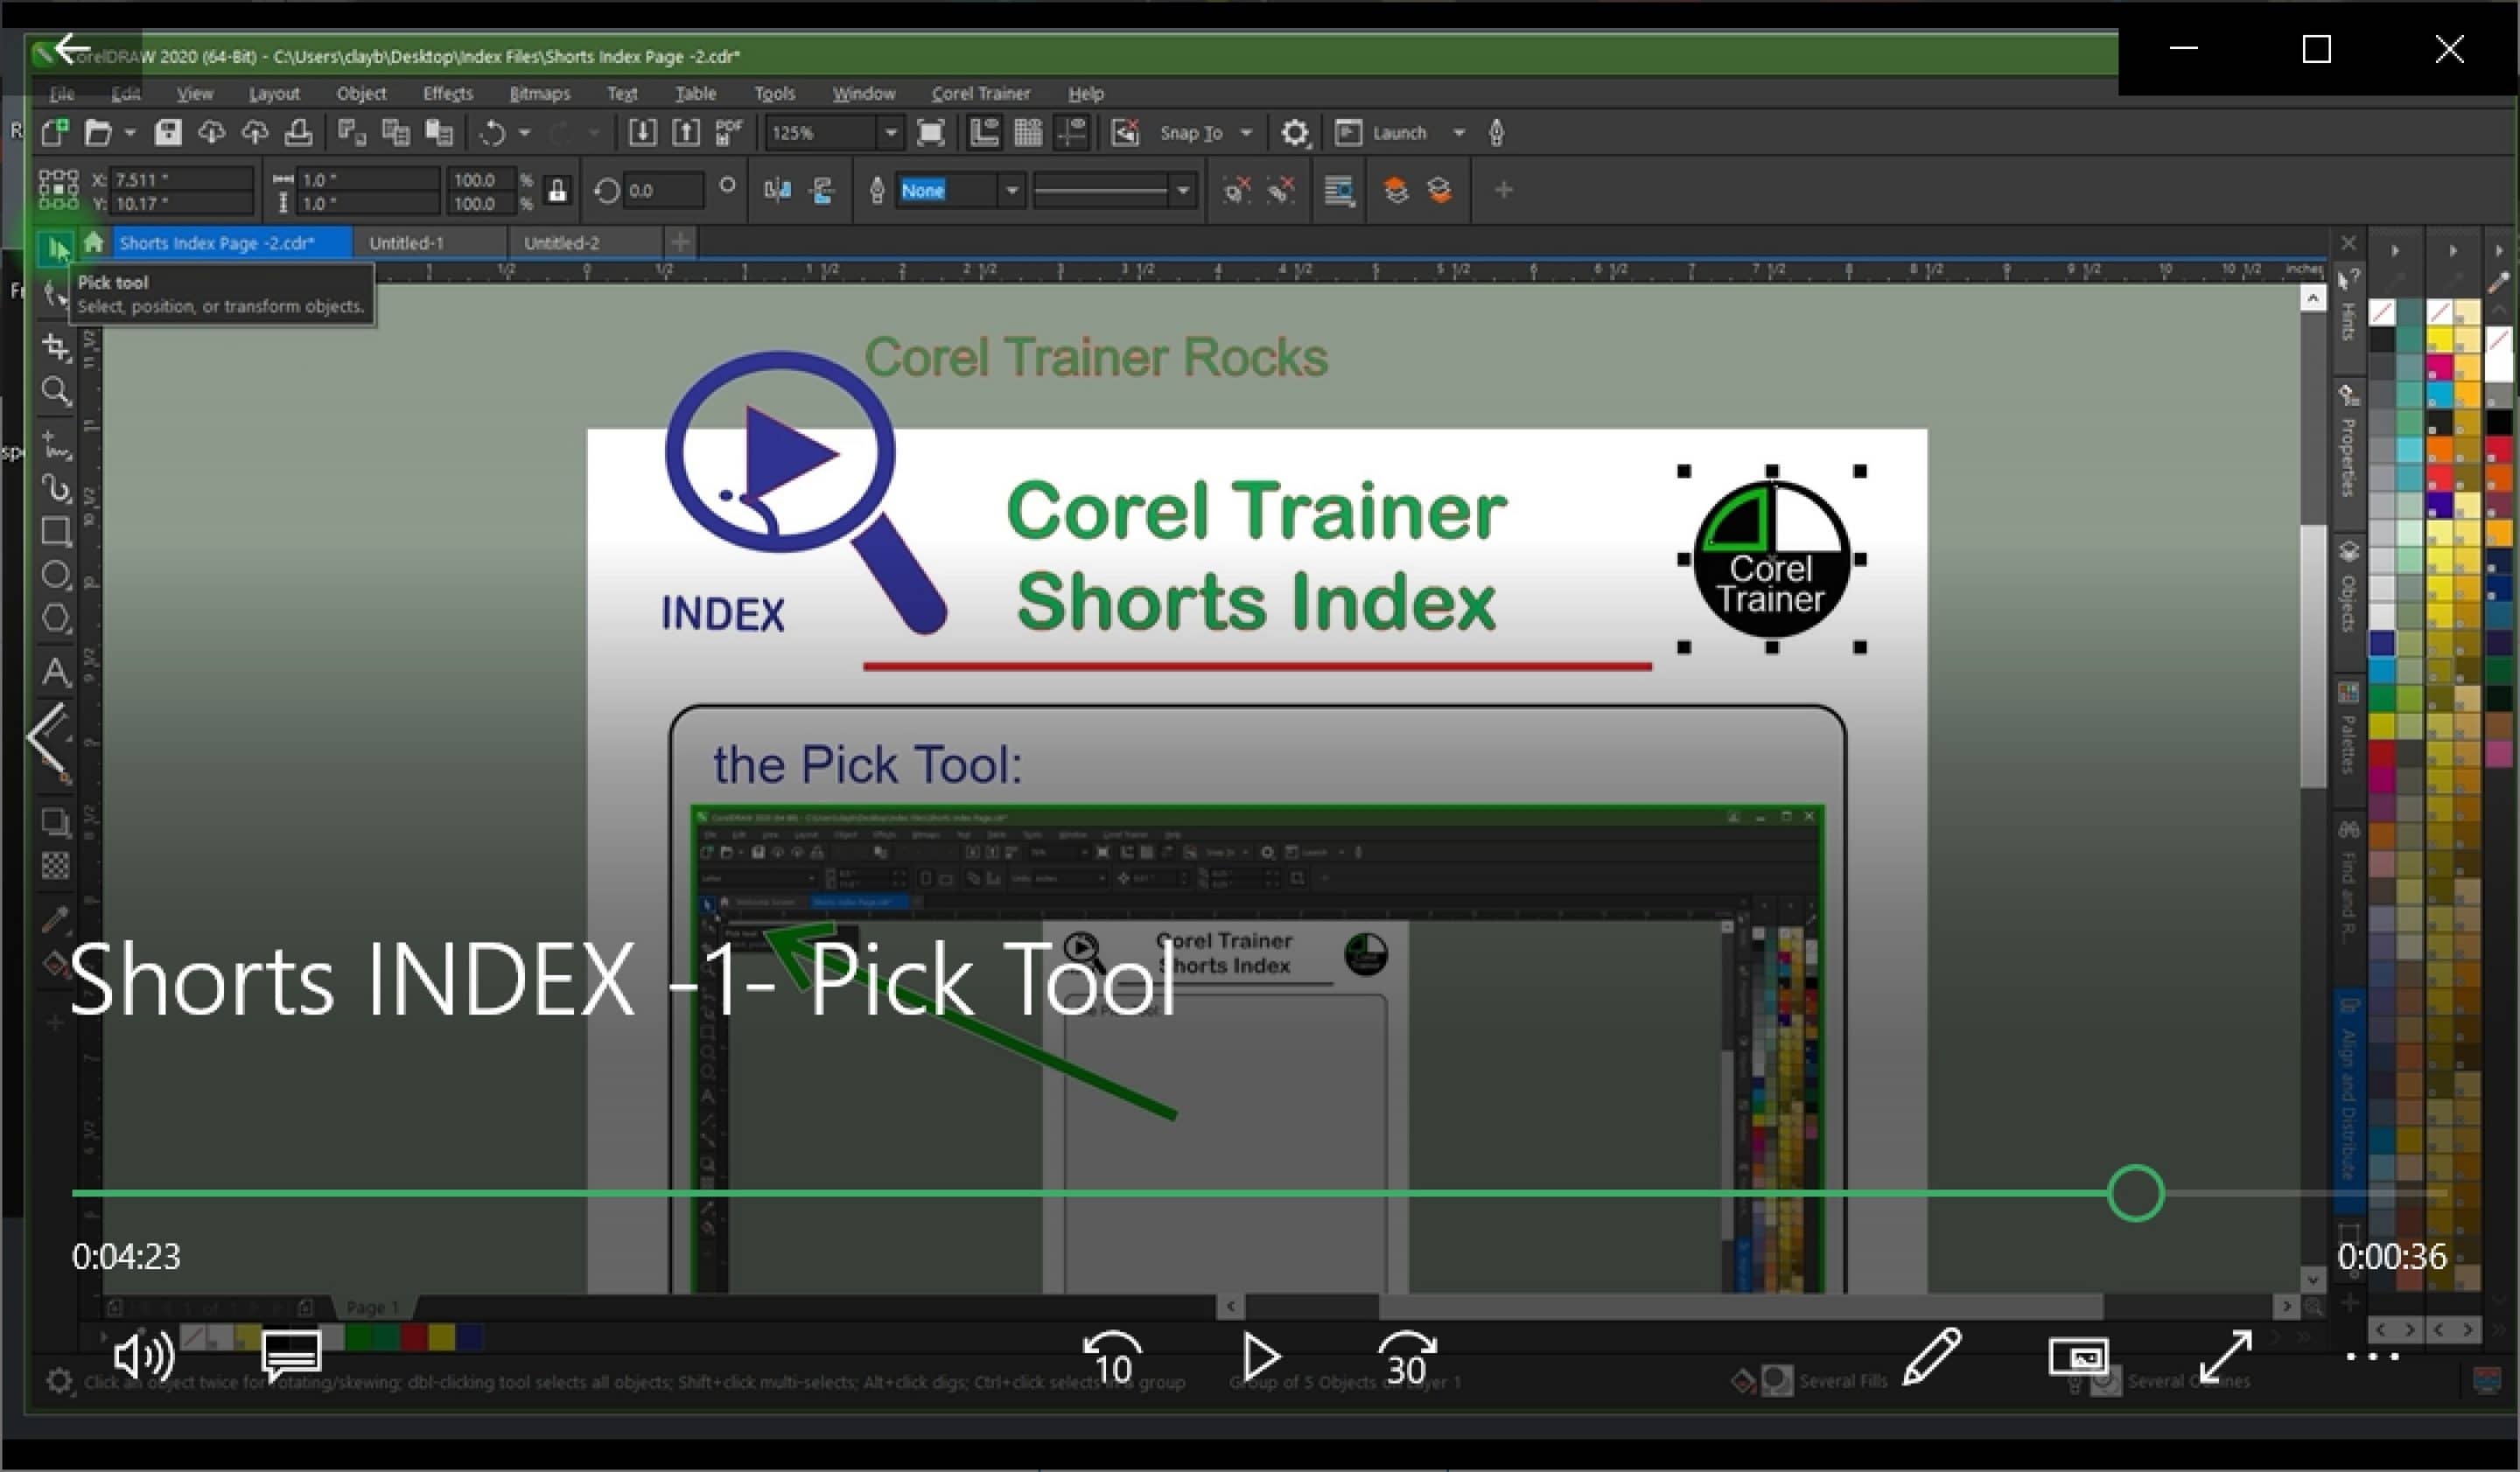Switch to mini view mode

point(2079,1357)
